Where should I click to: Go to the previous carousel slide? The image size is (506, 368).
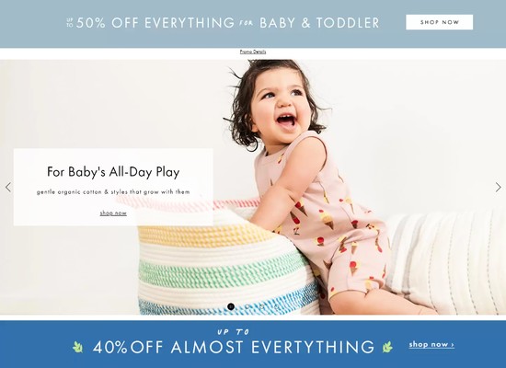point(8,187)
